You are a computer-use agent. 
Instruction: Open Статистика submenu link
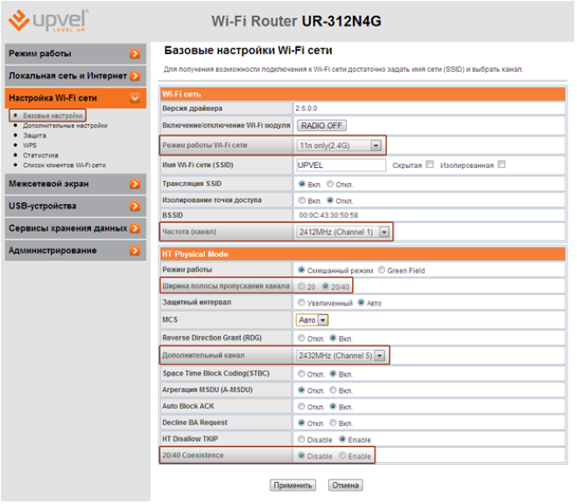coord(40,156)
